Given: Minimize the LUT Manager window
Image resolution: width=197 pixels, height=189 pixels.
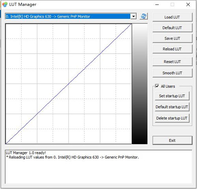Looking at the screenshot, I should pyautogui.click(x=157, y=5).
